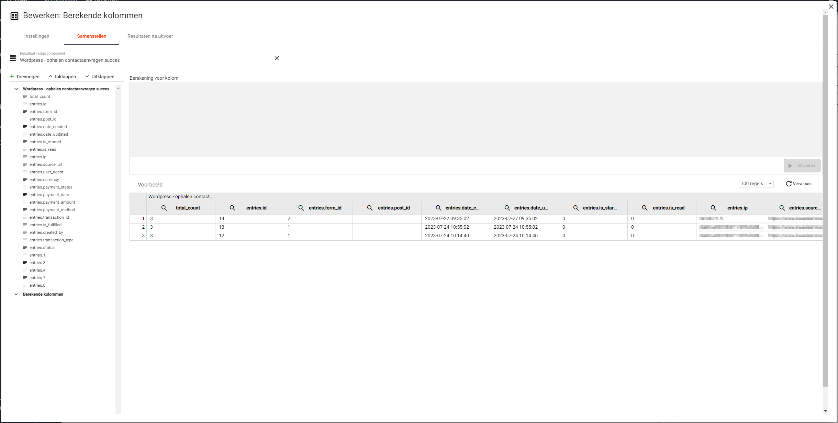Collapse the Berekende kolommen tree node
The image size is (838, 423).
(16, 294)
